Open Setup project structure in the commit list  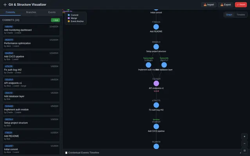pyautogui.click(x=31, y=122)
